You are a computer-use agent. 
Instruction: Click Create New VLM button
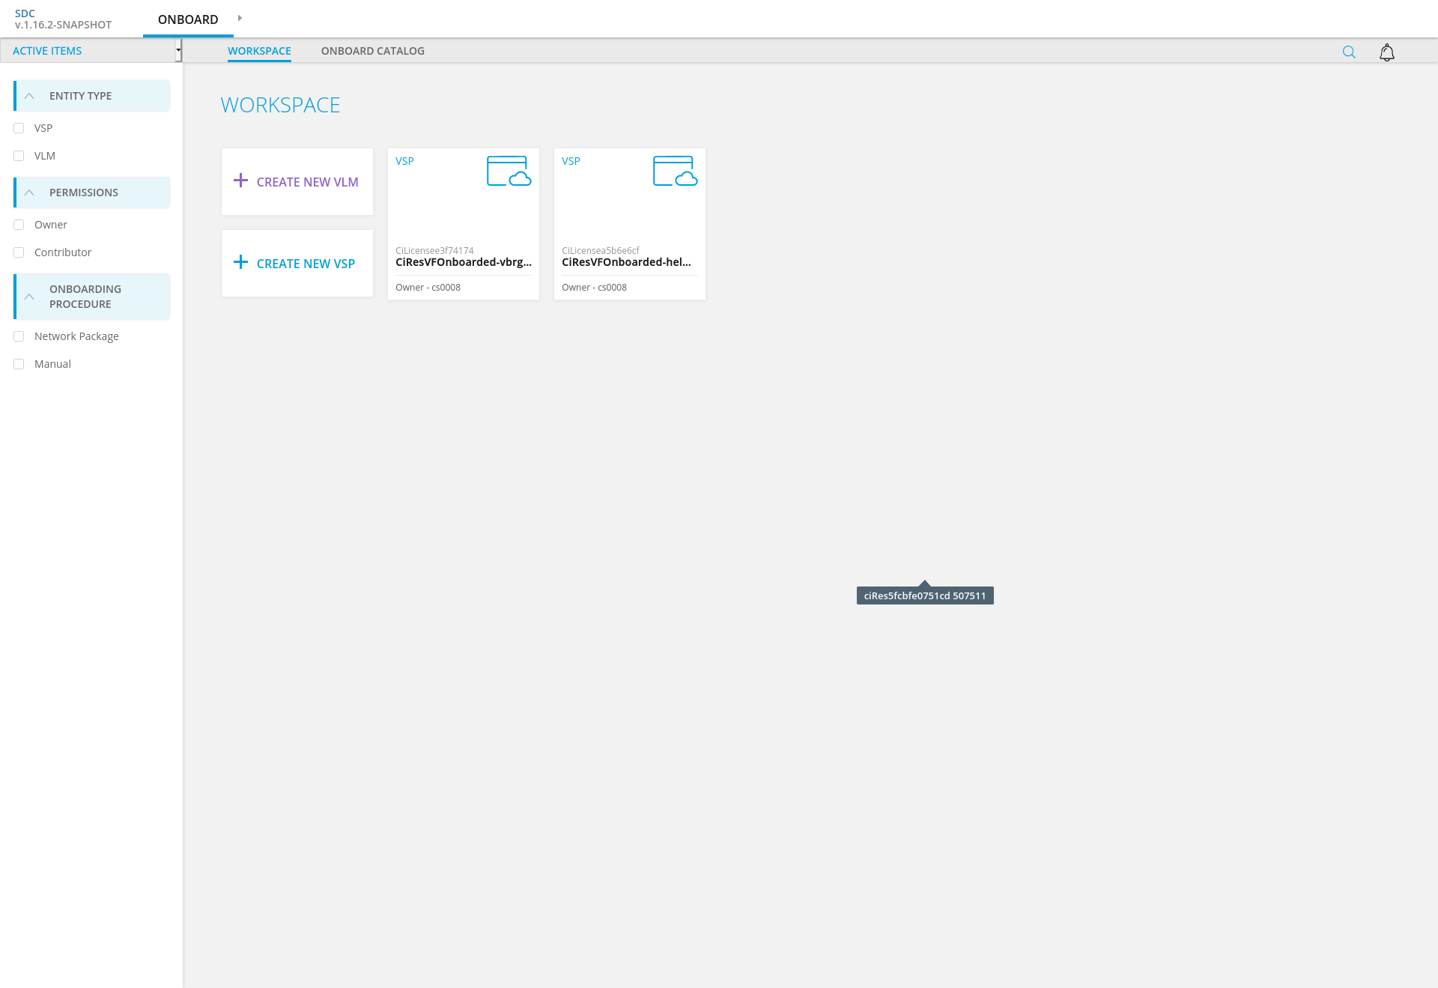307,182
